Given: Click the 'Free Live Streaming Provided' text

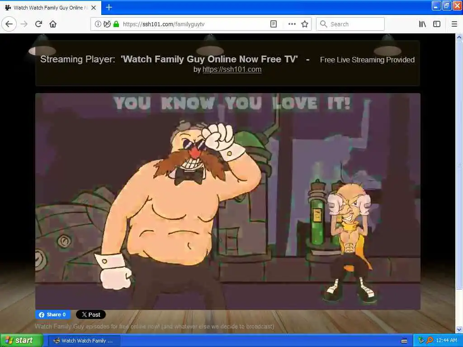Looking at the screenshot, I should tap(367, 60).
